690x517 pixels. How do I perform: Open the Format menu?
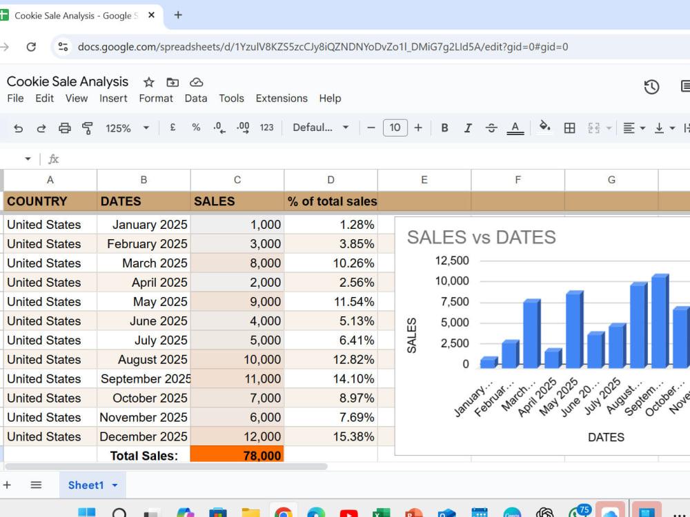(156, 99)
